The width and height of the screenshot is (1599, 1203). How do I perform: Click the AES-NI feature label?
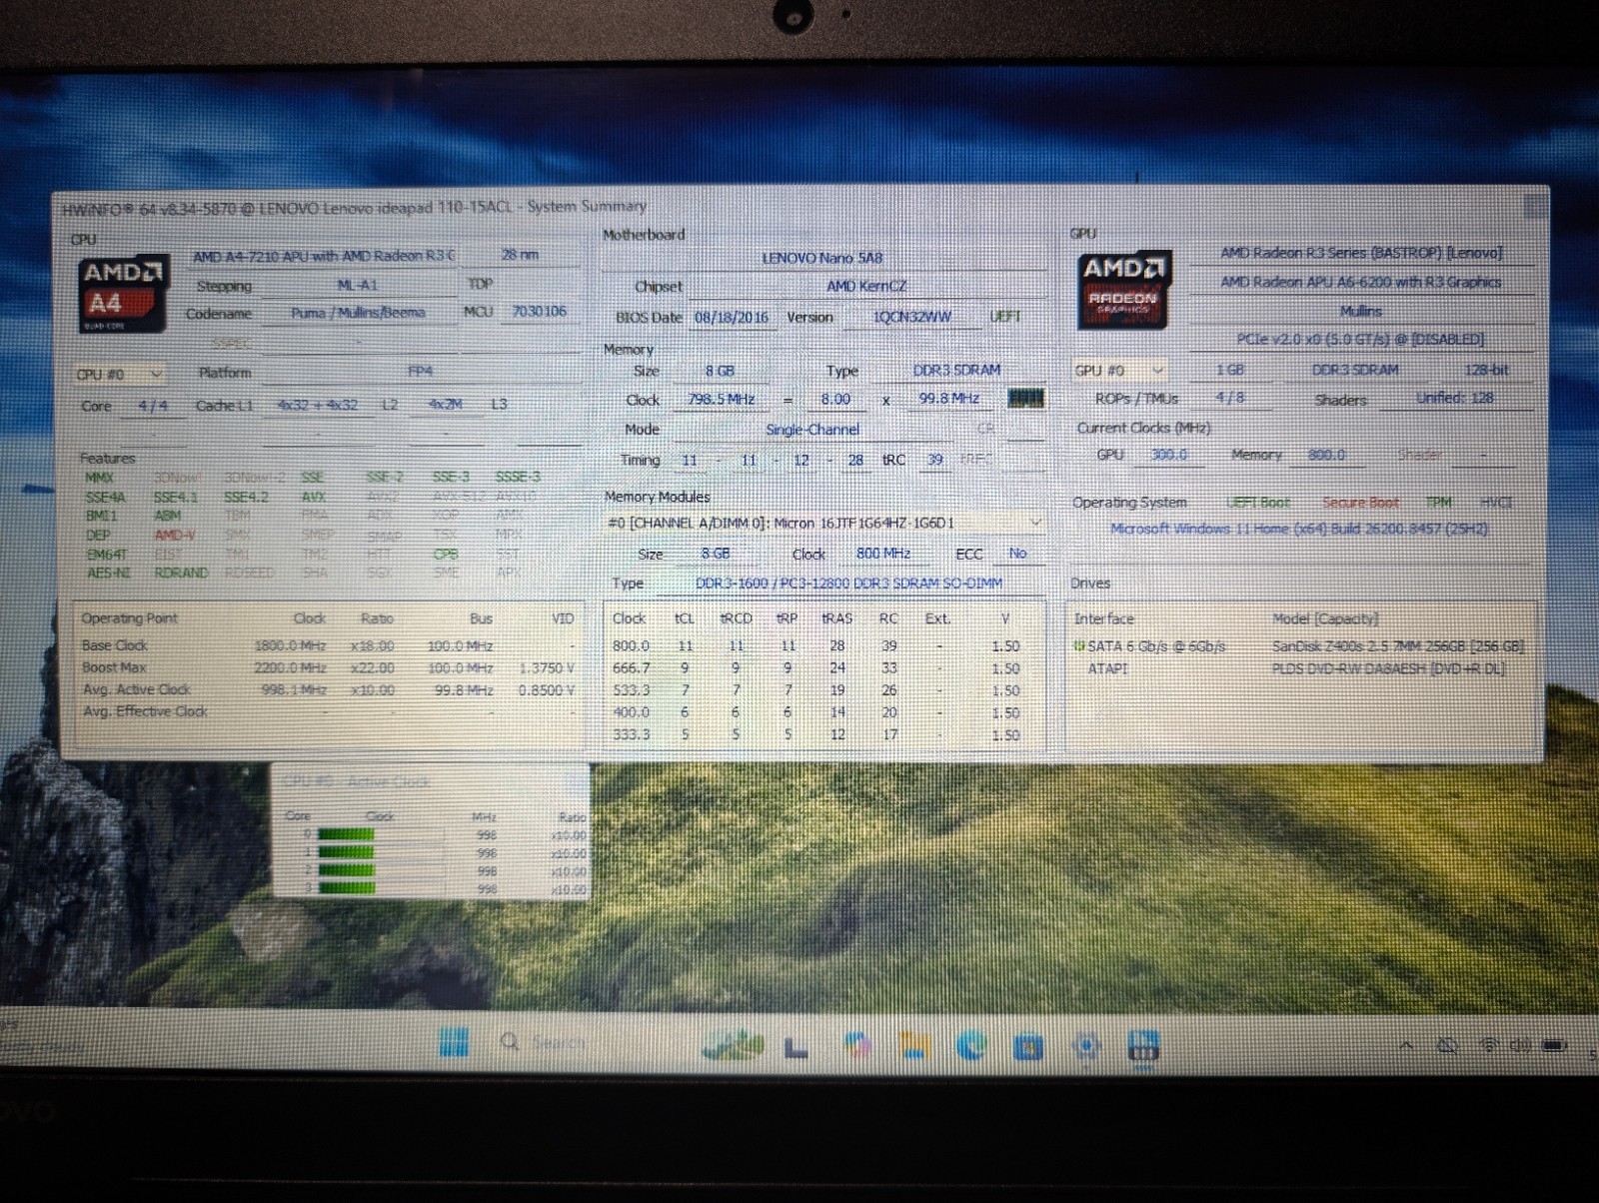(107, 573)
